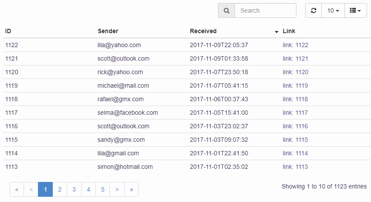This screenshot has height=202, width=371.
Task: Follow the link: 1113 hyperlink
Action: [x=295, y=167]
